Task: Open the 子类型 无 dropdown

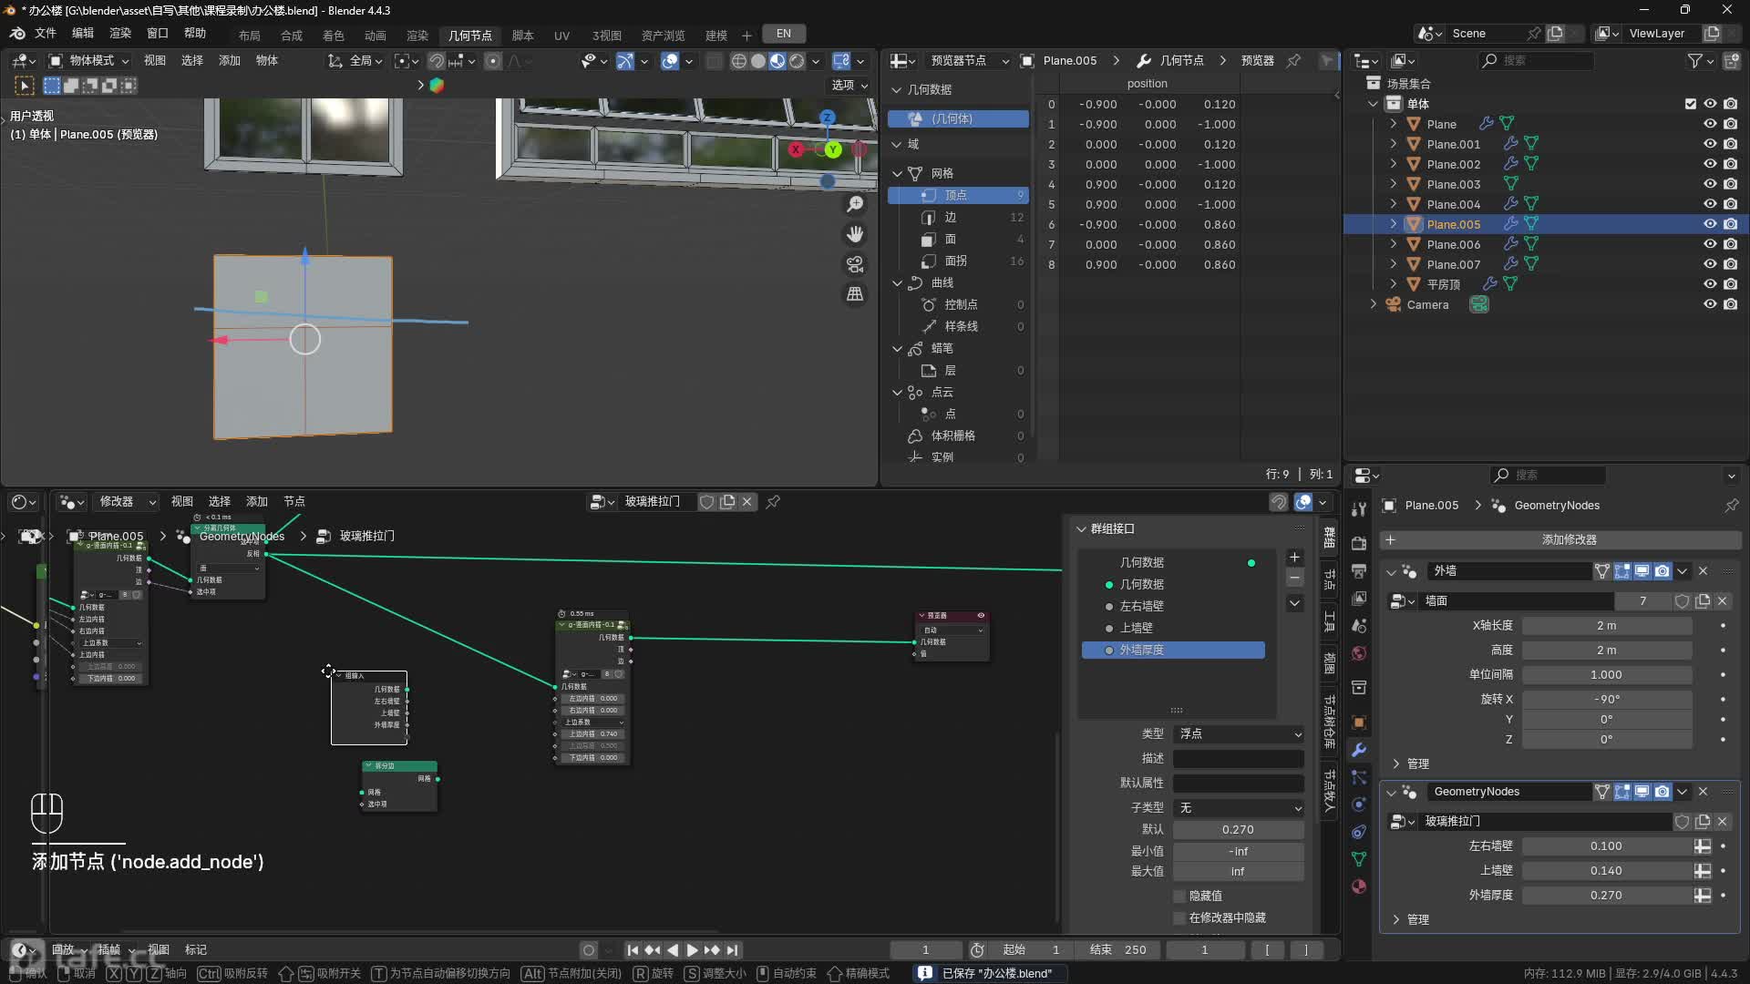Action: click(x=1238, y=808)
